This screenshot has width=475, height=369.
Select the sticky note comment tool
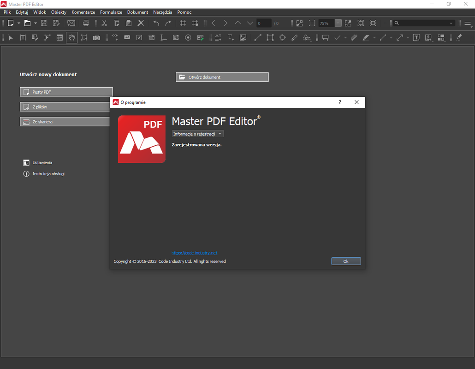coord(325,37)
